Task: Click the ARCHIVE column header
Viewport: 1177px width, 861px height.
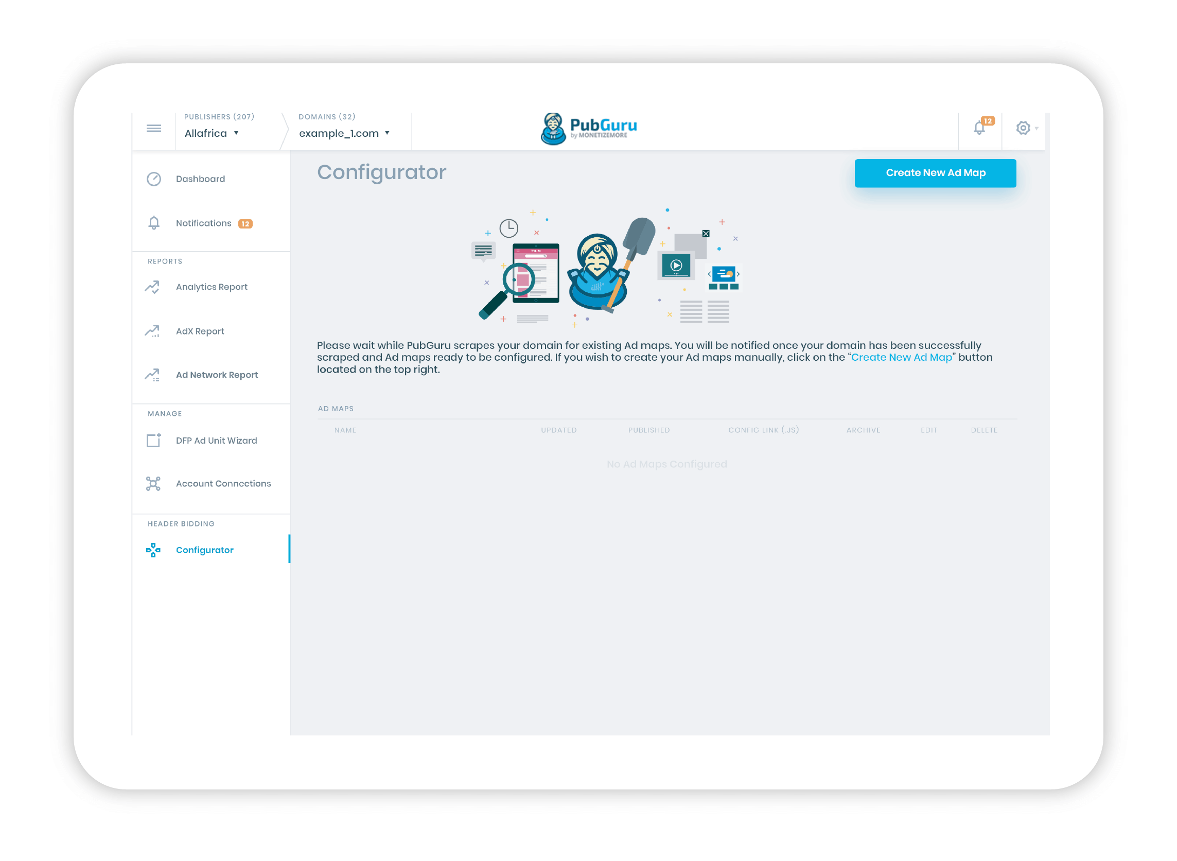Action: coord(863,430)
